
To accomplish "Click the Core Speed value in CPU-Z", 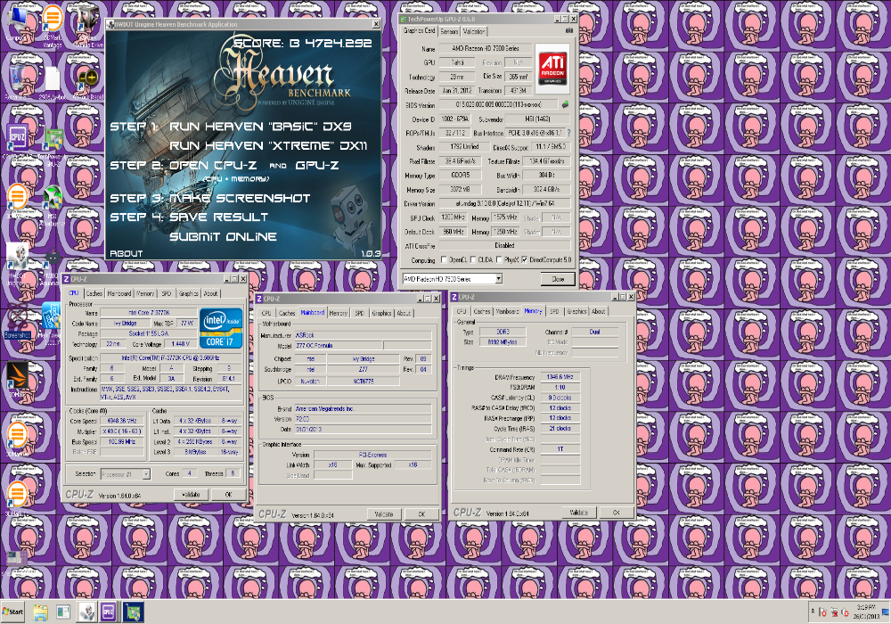I will 122,421.
